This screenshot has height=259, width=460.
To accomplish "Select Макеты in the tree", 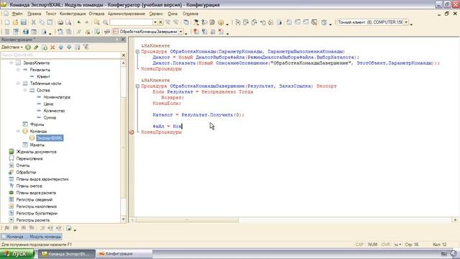I will tap(37, 145).
